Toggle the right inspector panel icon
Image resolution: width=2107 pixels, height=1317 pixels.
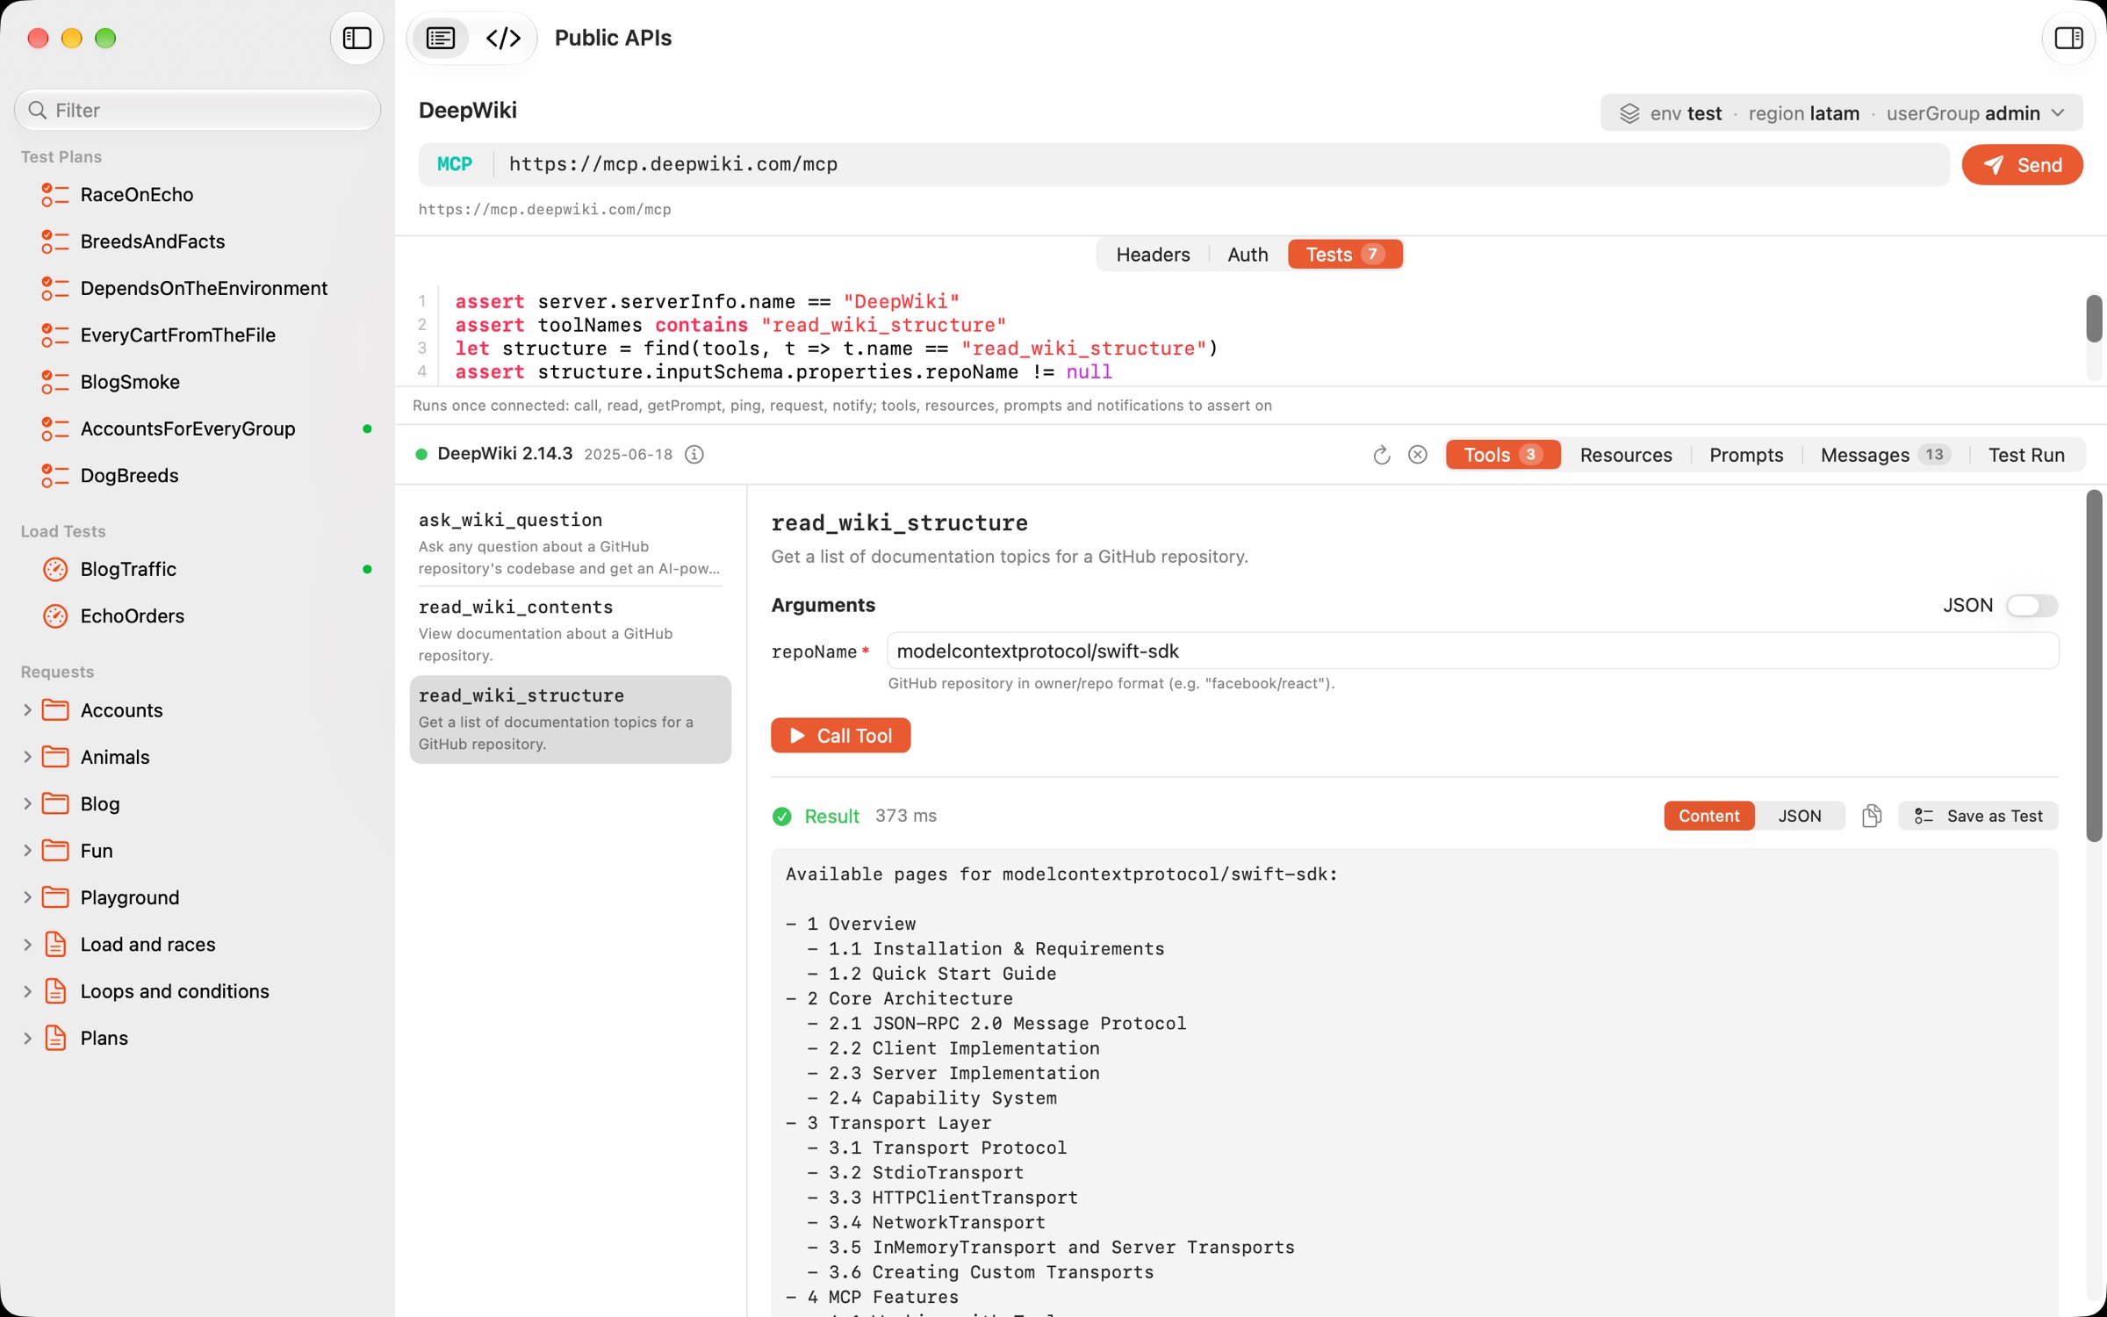click(2068, 38)
